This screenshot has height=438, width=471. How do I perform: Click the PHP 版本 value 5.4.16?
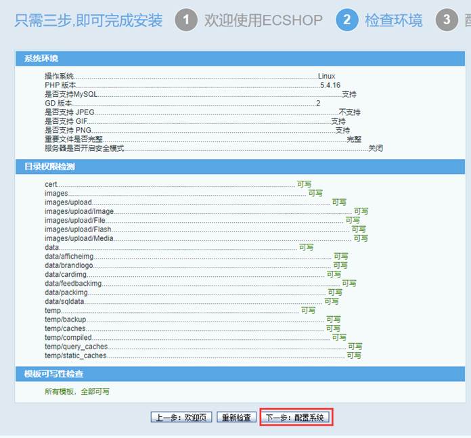330,85
